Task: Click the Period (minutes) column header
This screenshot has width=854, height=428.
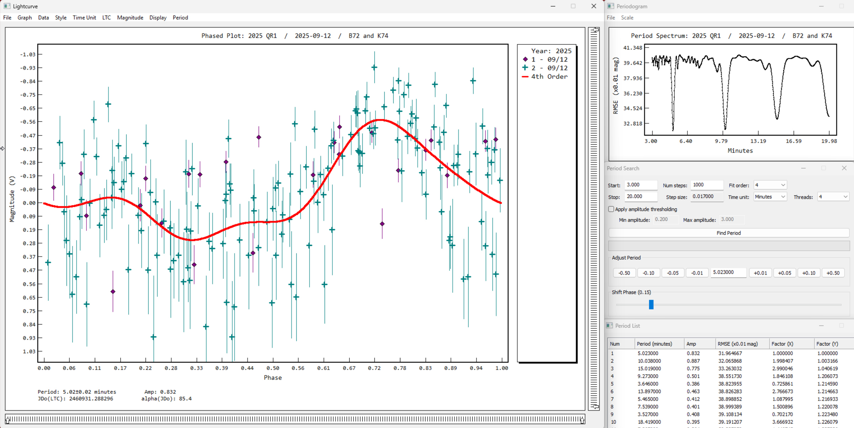Action: pyautogui.click(x=659, y=344)
